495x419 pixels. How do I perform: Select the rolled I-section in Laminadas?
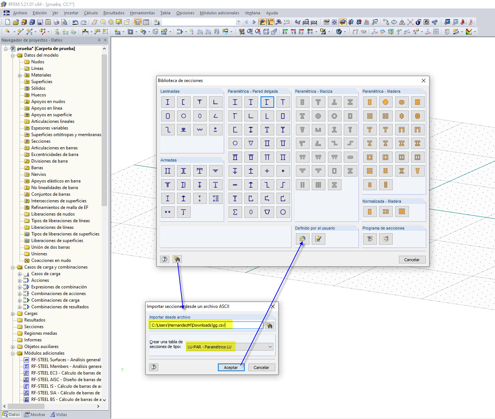pyautogui.click(x=167, y=102)
